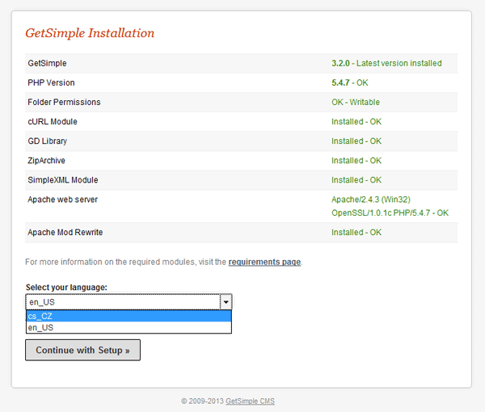Screen dimensions: 485x412
Task: Click SimpleXML Module 'Installed - OK' status
Action: (x=356, y=180)
